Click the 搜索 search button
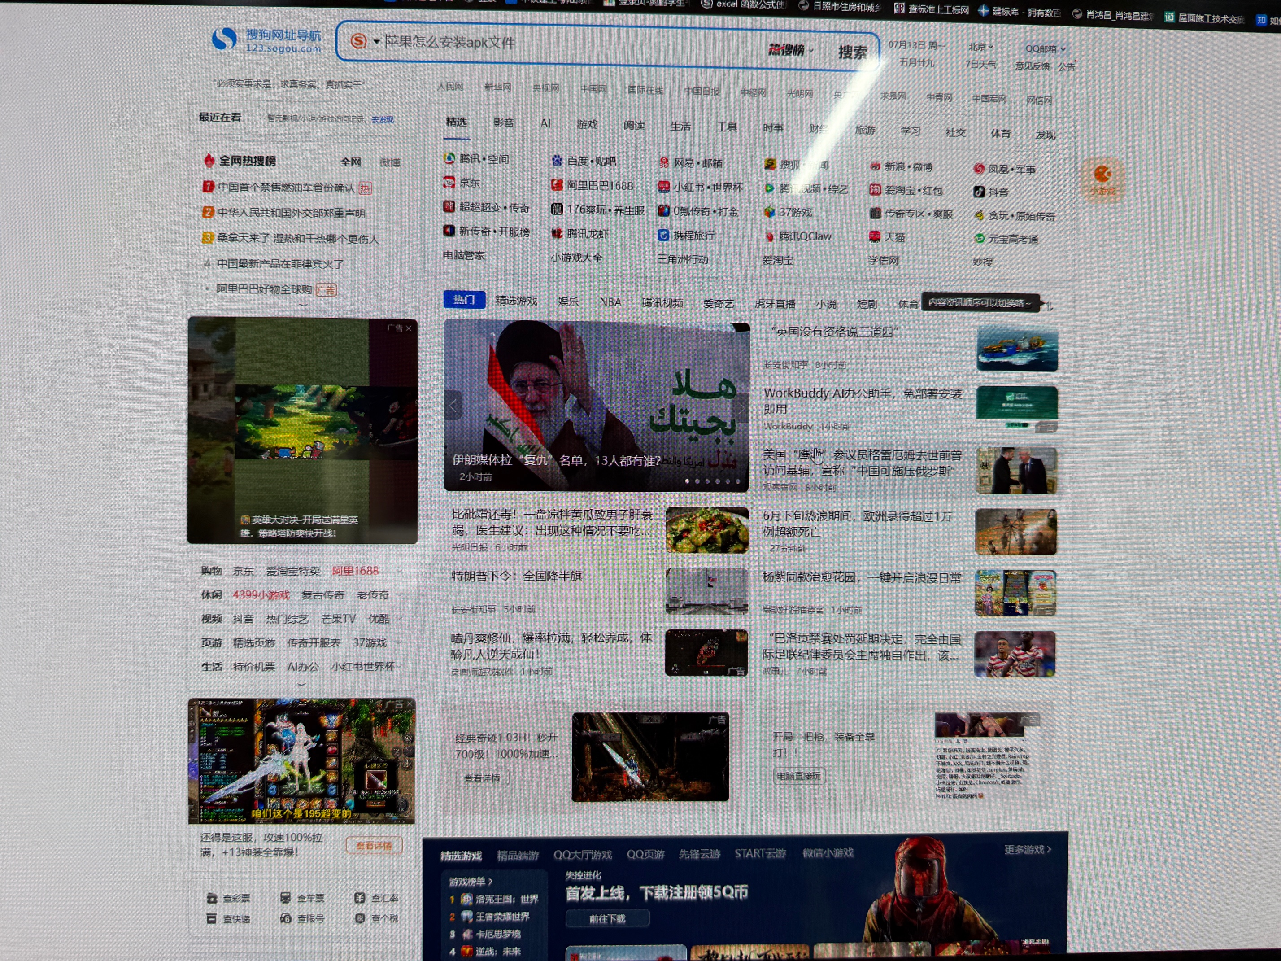The width and height of the screenshot is (1281, 961). click(853, 52)
